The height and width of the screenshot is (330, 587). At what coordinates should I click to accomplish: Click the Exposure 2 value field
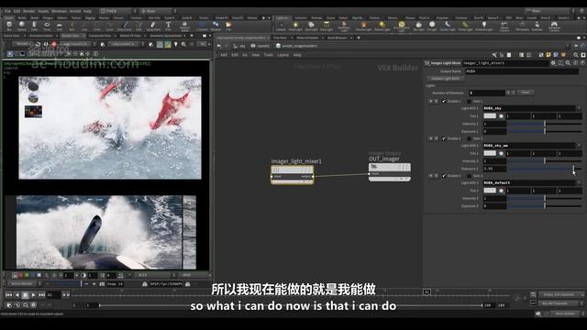(494, 169)
